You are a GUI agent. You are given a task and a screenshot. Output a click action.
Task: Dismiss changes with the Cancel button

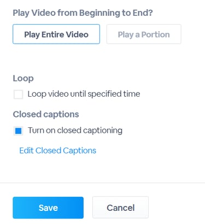click(x=120, y=208)
